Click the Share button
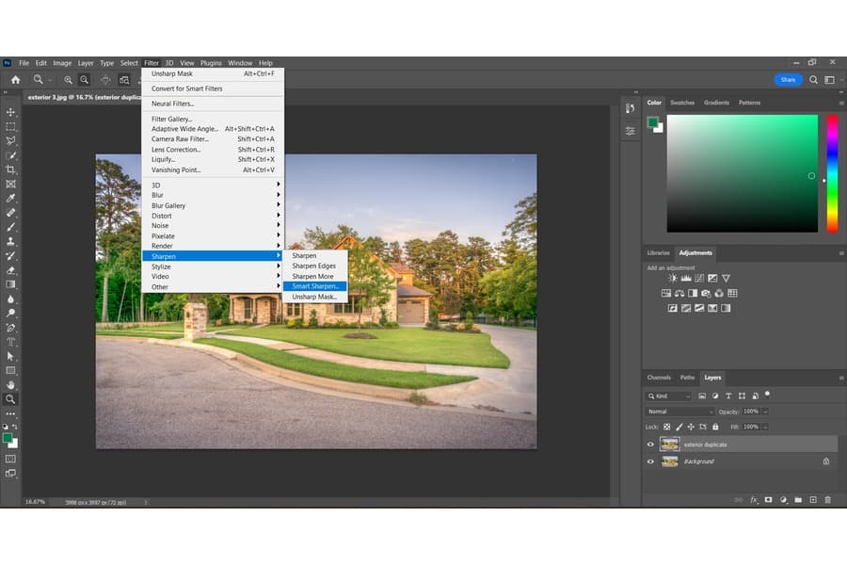 (788, 80)
